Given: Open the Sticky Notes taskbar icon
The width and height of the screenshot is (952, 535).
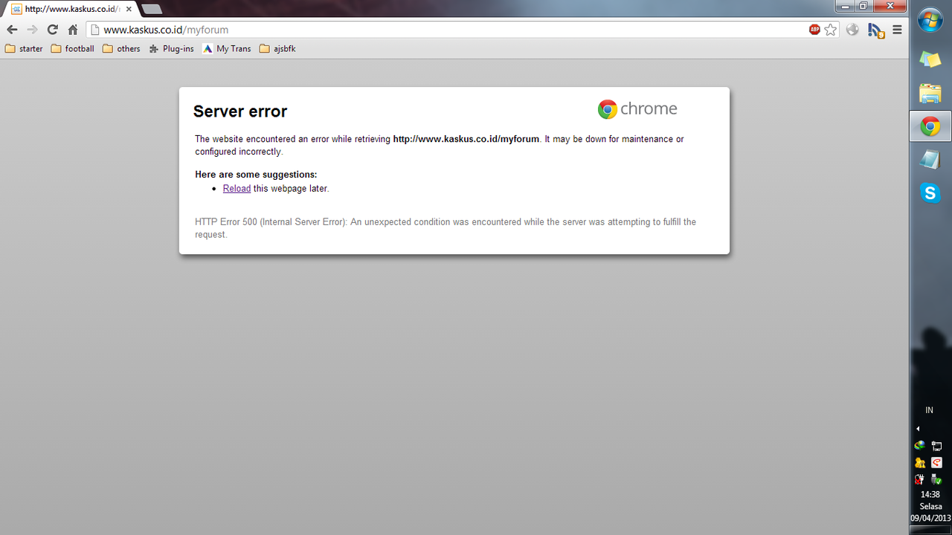Looking at the screenshot, I should pyautogui.click(x=930, y=59).
